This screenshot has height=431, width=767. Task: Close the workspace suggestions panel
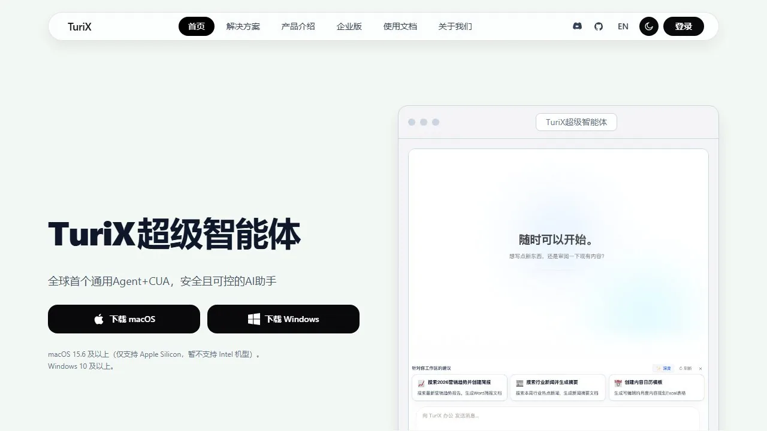(x=700, y=369)
